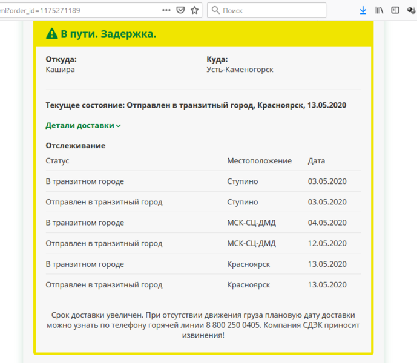The width and height of the screenshot is (417, 363).
Task: Click Отправлен в транзитный город row for Ступино
Action: coord(203,202)
